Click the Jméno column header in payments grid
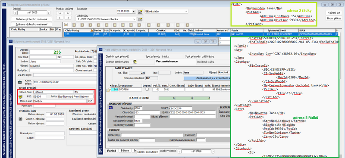Screen dimensions: 345x158 [205, 31]
